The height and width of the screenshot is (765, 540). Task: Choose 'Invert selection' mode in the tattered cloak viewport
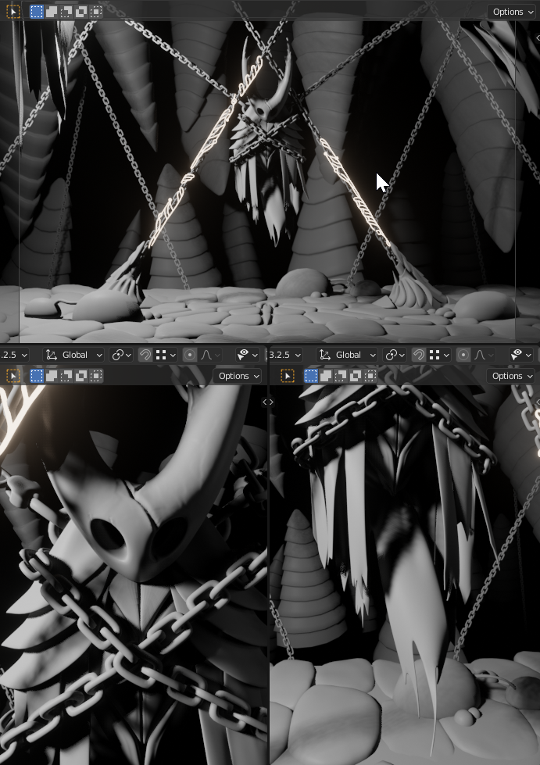pyautogui.click(x=356, y=376)
